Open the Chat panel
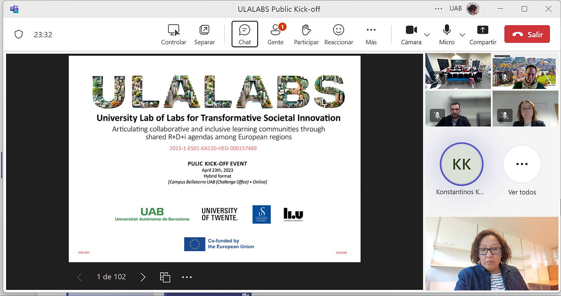Image resolution: width=561 pixels, height=296 pixels. [245, 34]
